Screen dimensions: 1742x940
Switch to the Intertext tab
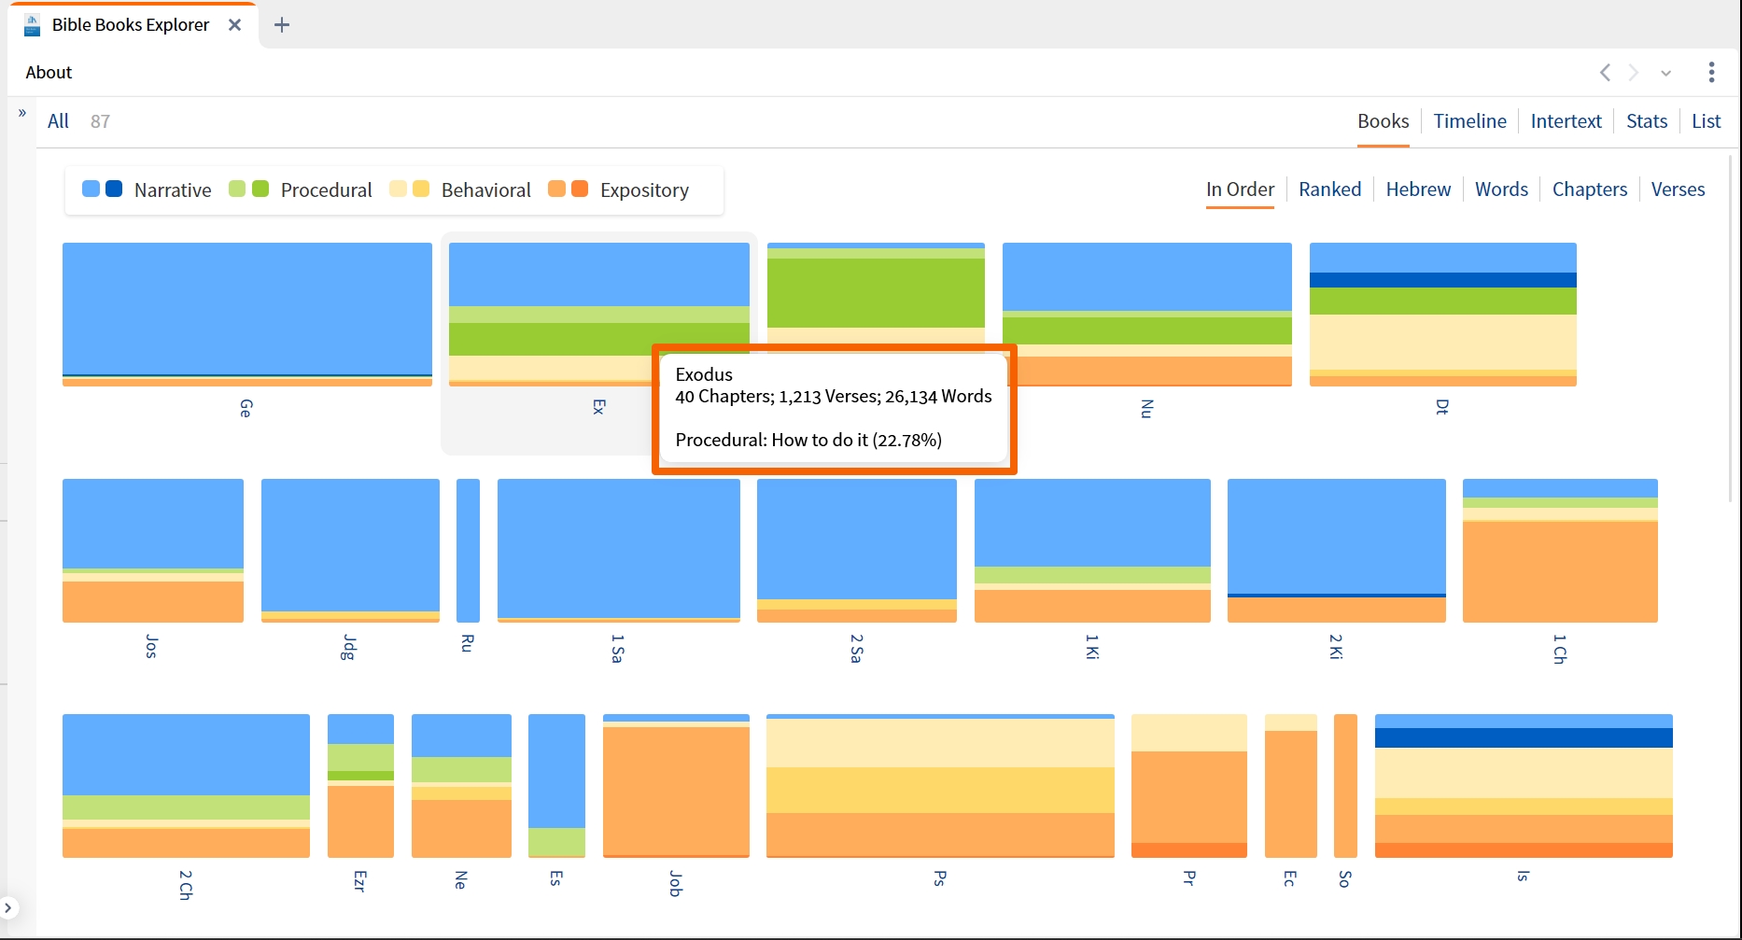coord(1566,121)
